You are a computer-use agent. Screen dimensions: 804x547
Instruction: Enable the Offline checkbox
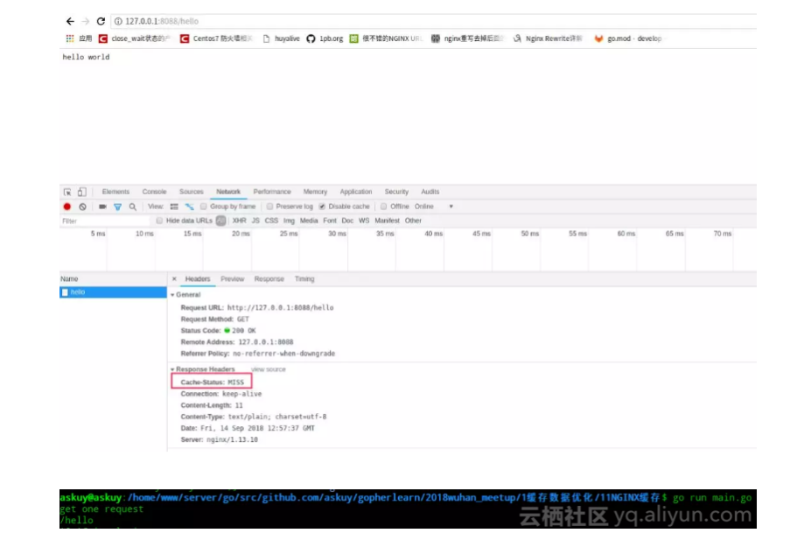pyautogui.click(x=383, y=207)
